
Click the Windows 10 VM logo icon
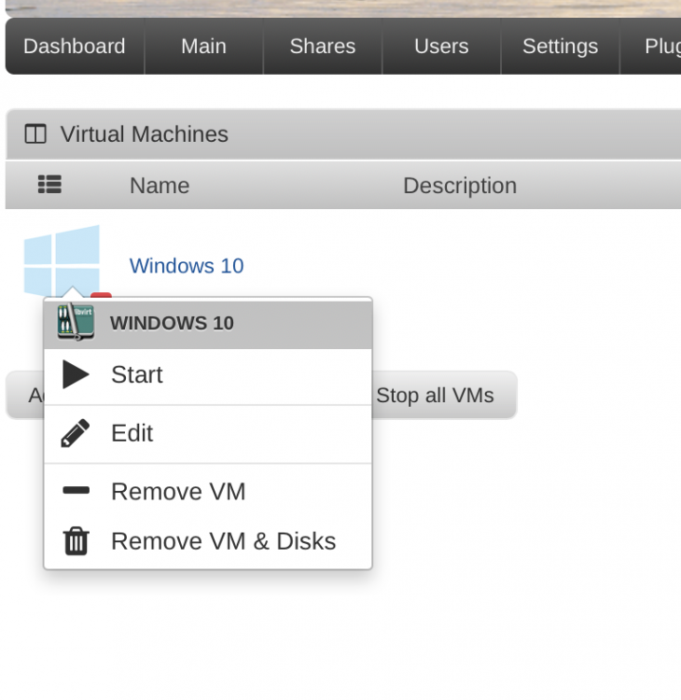point(62,261)
